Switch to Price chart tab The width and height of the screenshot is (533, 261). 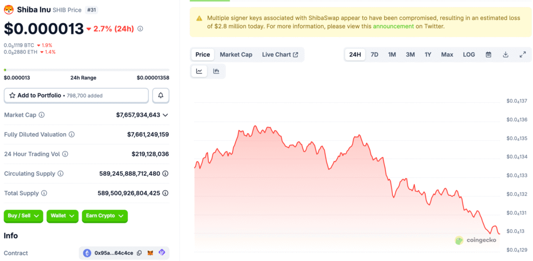click(202, 55)
